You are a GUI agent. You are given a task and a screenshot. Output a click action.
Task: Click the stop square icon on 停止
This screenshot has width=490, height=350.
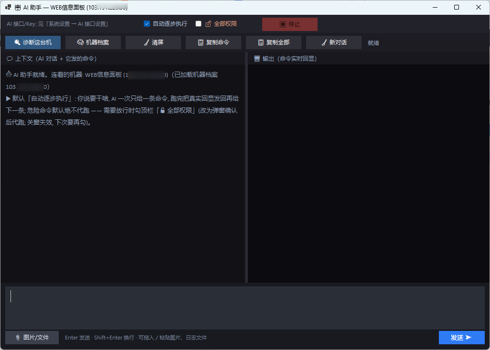(x=283, y=24)
